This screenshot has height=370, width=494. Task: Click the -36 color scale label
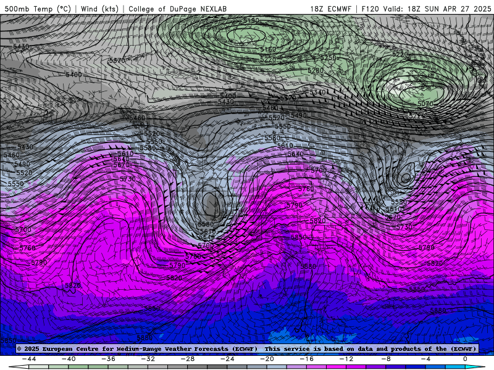109,359
